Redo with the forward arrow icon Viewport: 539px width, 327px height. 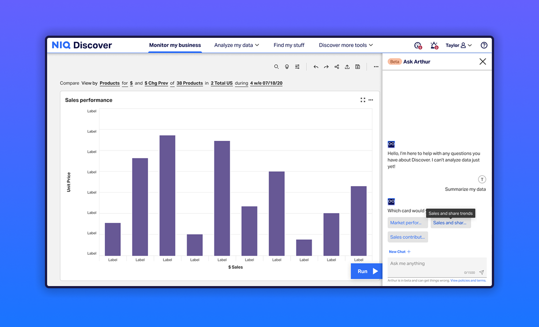click(x=326, y=67)
